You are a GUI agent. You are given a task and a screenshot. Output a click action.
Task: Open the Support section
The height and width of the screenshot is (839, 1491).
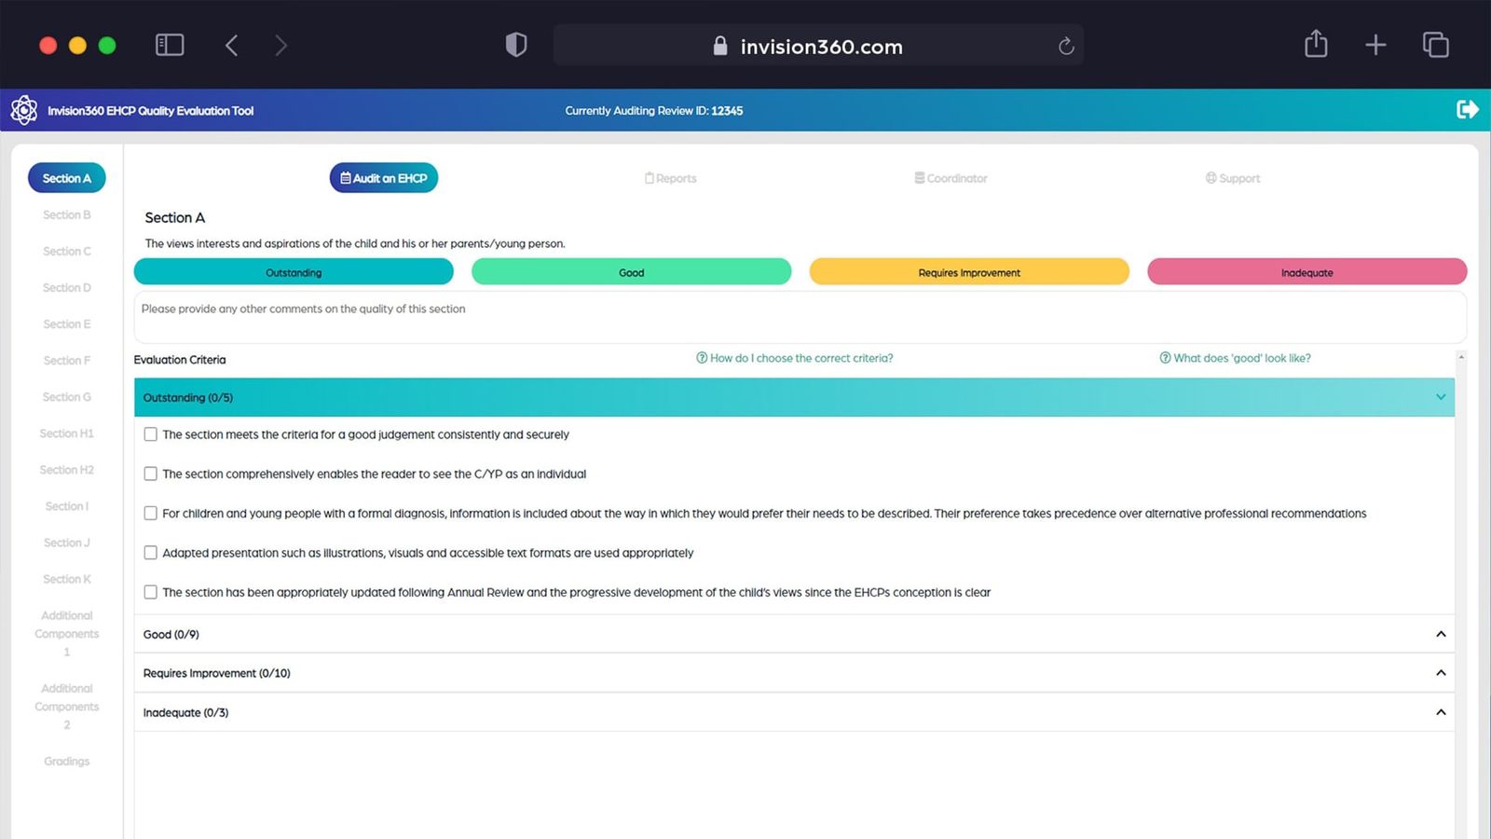click(1232, 178)
